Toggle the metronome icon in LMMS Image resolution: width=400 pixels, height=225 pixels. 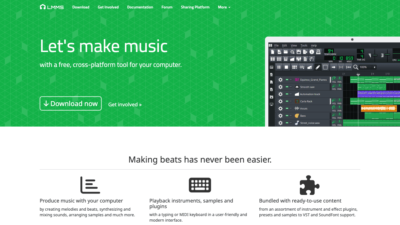point(318,52)
